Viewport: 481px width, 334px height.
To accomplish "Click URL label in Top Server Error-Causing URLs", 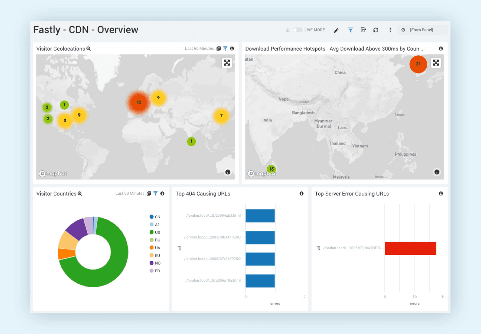I will (x=352, y=248).
